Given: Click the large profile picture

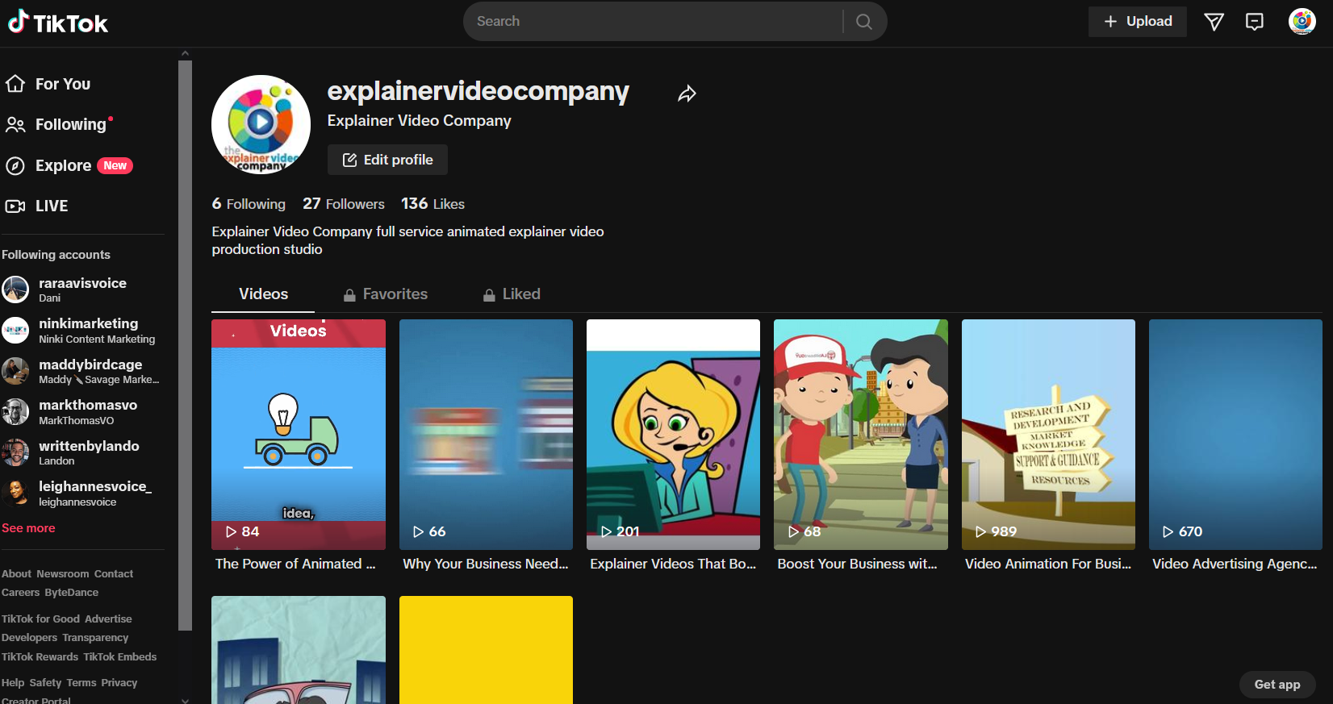Looking at the screenshot, I should pyautogui.click(x=261, y=125).
